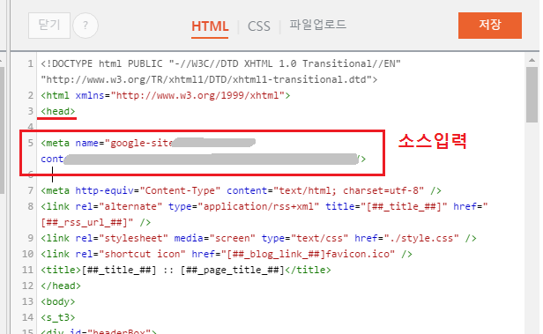Click line number 10 in gutter
The width and height of the screenshot is (543, 334).
(x=27, y=255)
